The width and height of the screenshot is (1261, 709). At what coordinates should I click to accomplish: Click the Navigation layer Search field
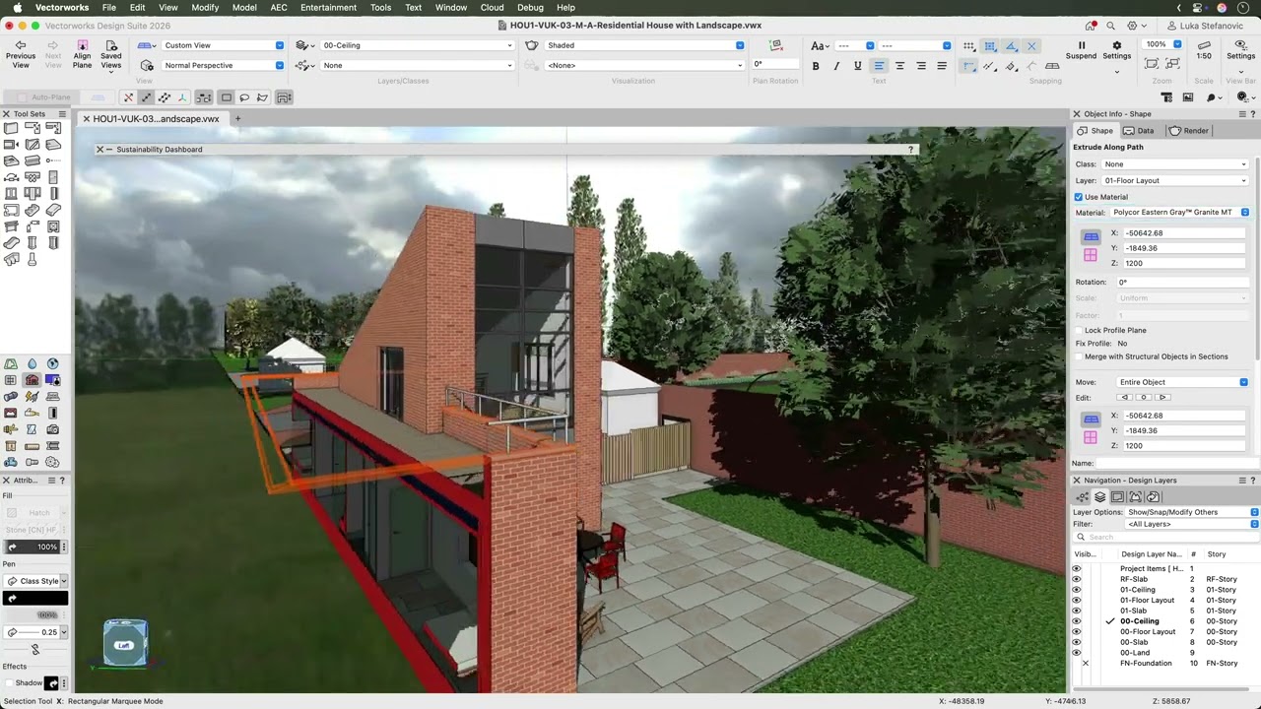(1168, 537)
